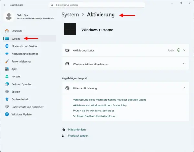Click the Bluetooth icon in sidebar

point(7,46)
